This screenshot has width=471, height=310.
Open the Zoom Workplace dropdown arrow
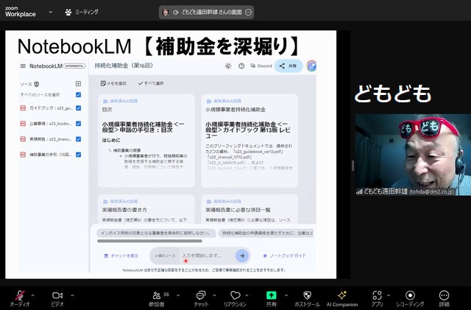coord(51,12)
